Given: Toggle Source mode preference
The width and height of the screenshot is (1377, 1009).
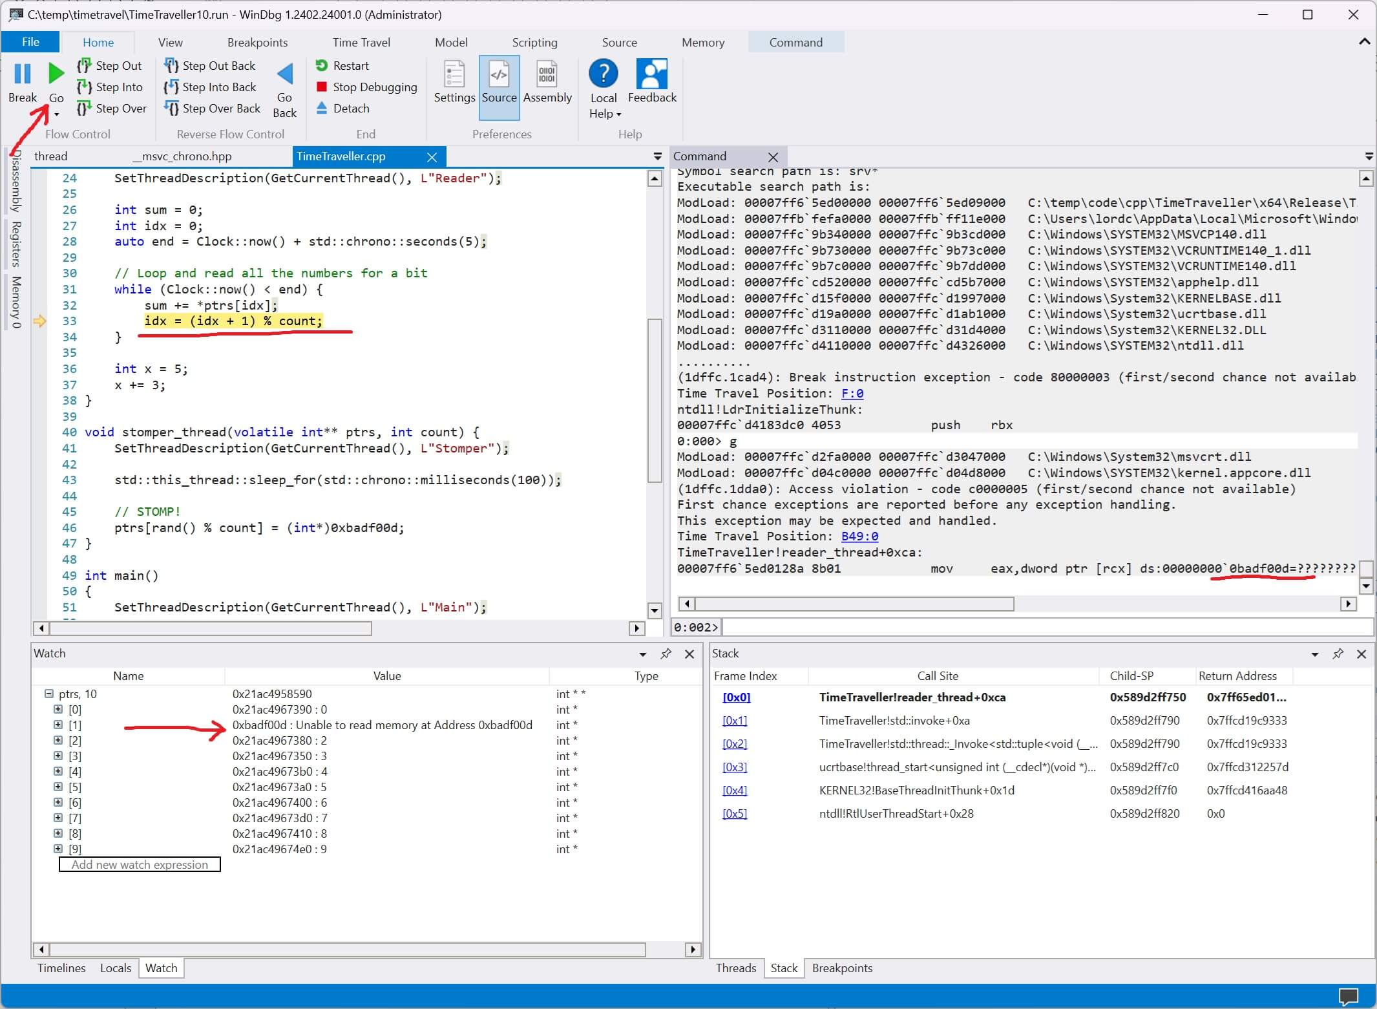Looking at the screenshot, I should pyautogui.click(x=499, y=75).
